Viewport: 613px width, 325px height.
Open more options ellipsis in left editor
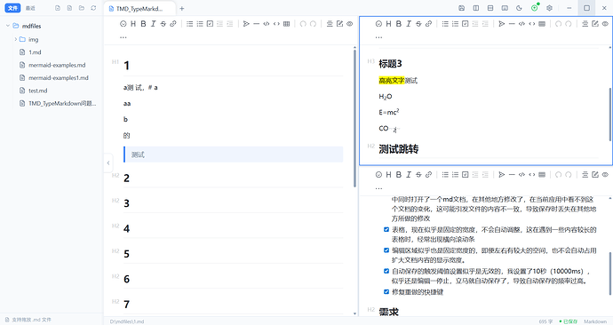click(x=123, y=37)
